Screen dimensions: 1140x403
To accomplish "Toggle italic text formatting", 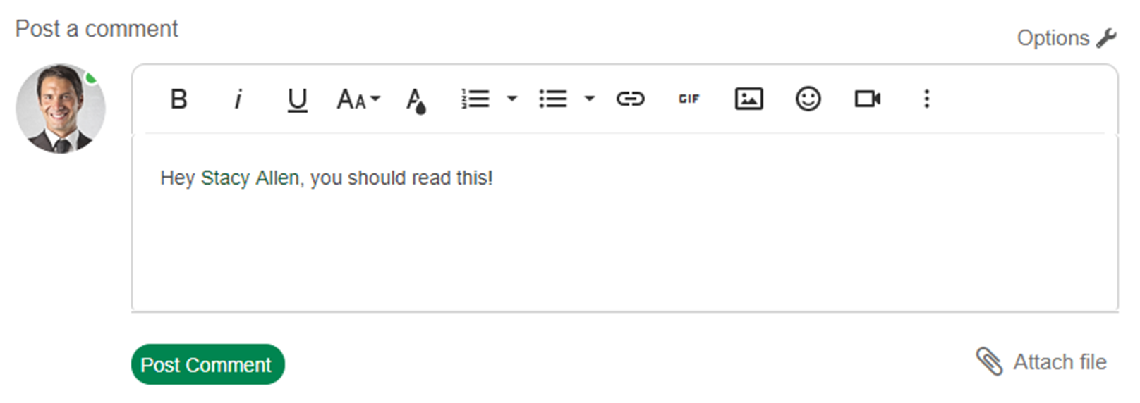I will 238,99.
